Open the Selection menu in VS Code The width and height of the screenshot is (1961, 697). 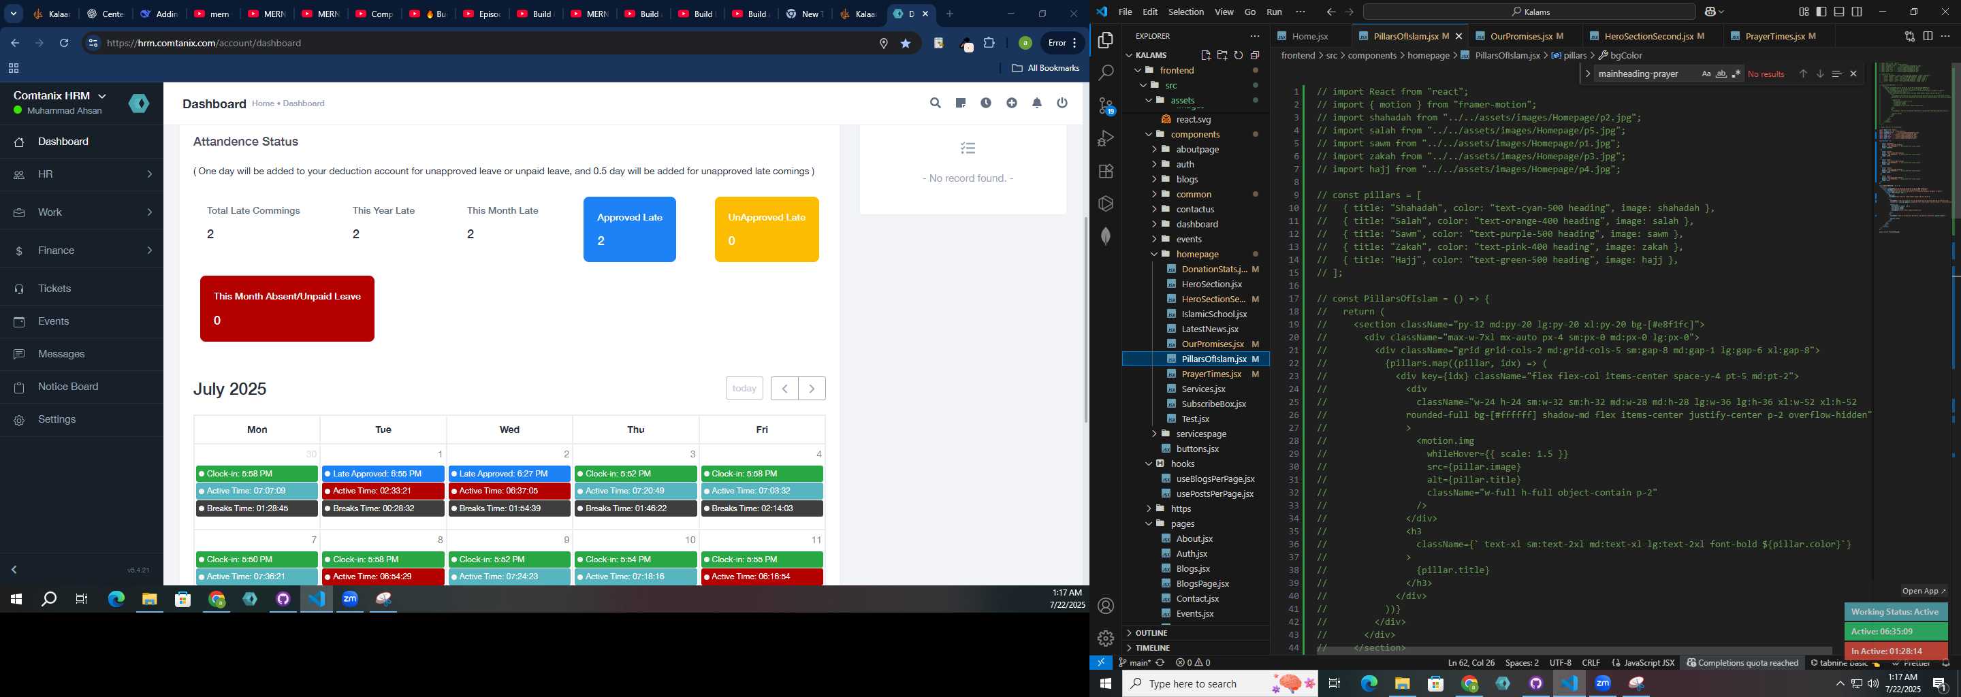point(1186,12)
